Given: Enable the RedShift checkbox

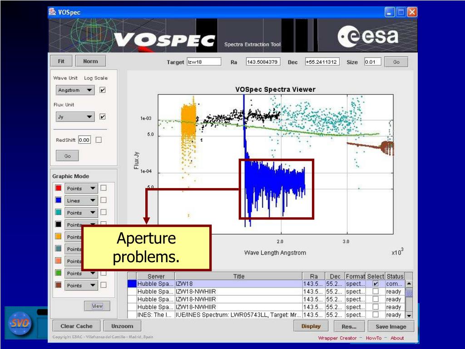Looking at the screenshot, I should (99, 140).
